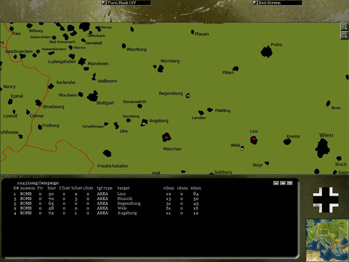
Task: Click the Heilbronn target blob
Action: click(x=94, y=76)
